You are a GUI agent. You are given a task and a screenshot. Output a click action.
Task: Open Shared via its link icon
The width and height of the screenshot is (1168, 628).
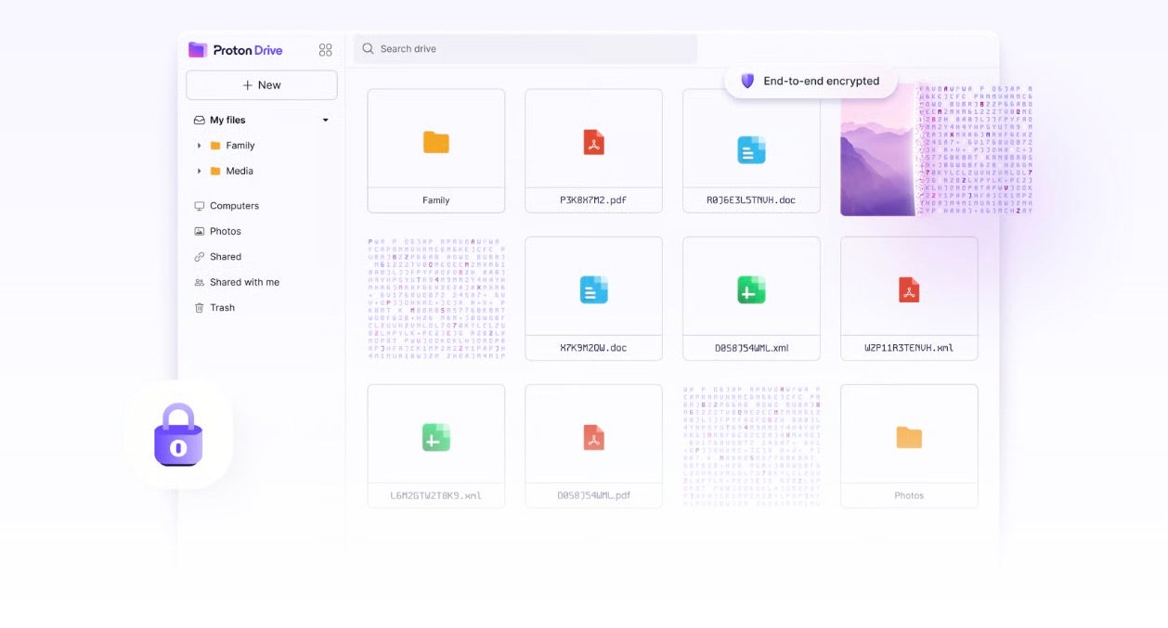199,257
